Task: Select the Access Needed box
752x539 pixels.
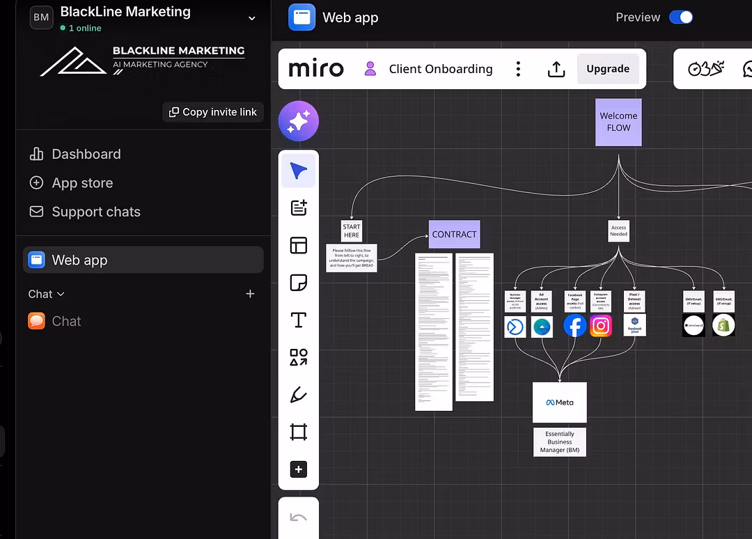Action: click(619, 231)
